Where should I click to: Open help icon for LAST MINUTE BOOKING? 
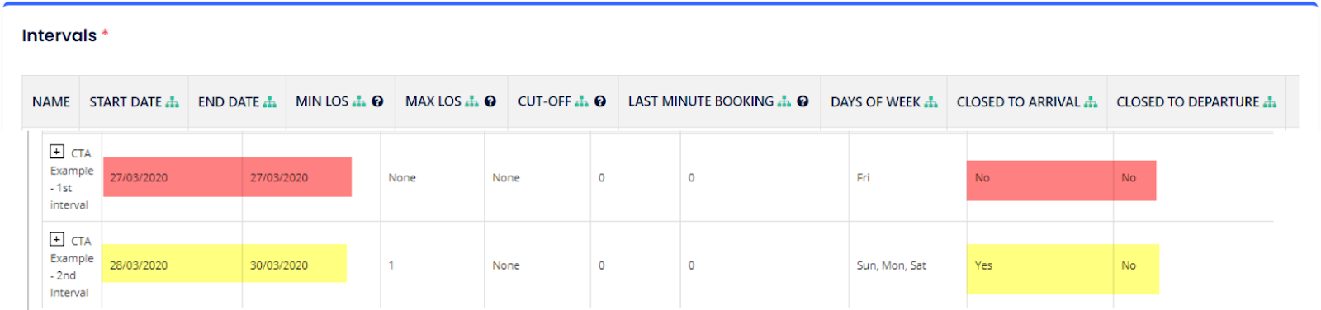pos(803,101)
